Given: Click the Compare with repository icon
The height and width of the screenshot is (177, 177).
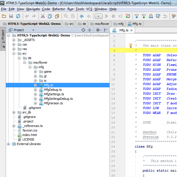Looking at the screenshot, I should click(151, 16).
